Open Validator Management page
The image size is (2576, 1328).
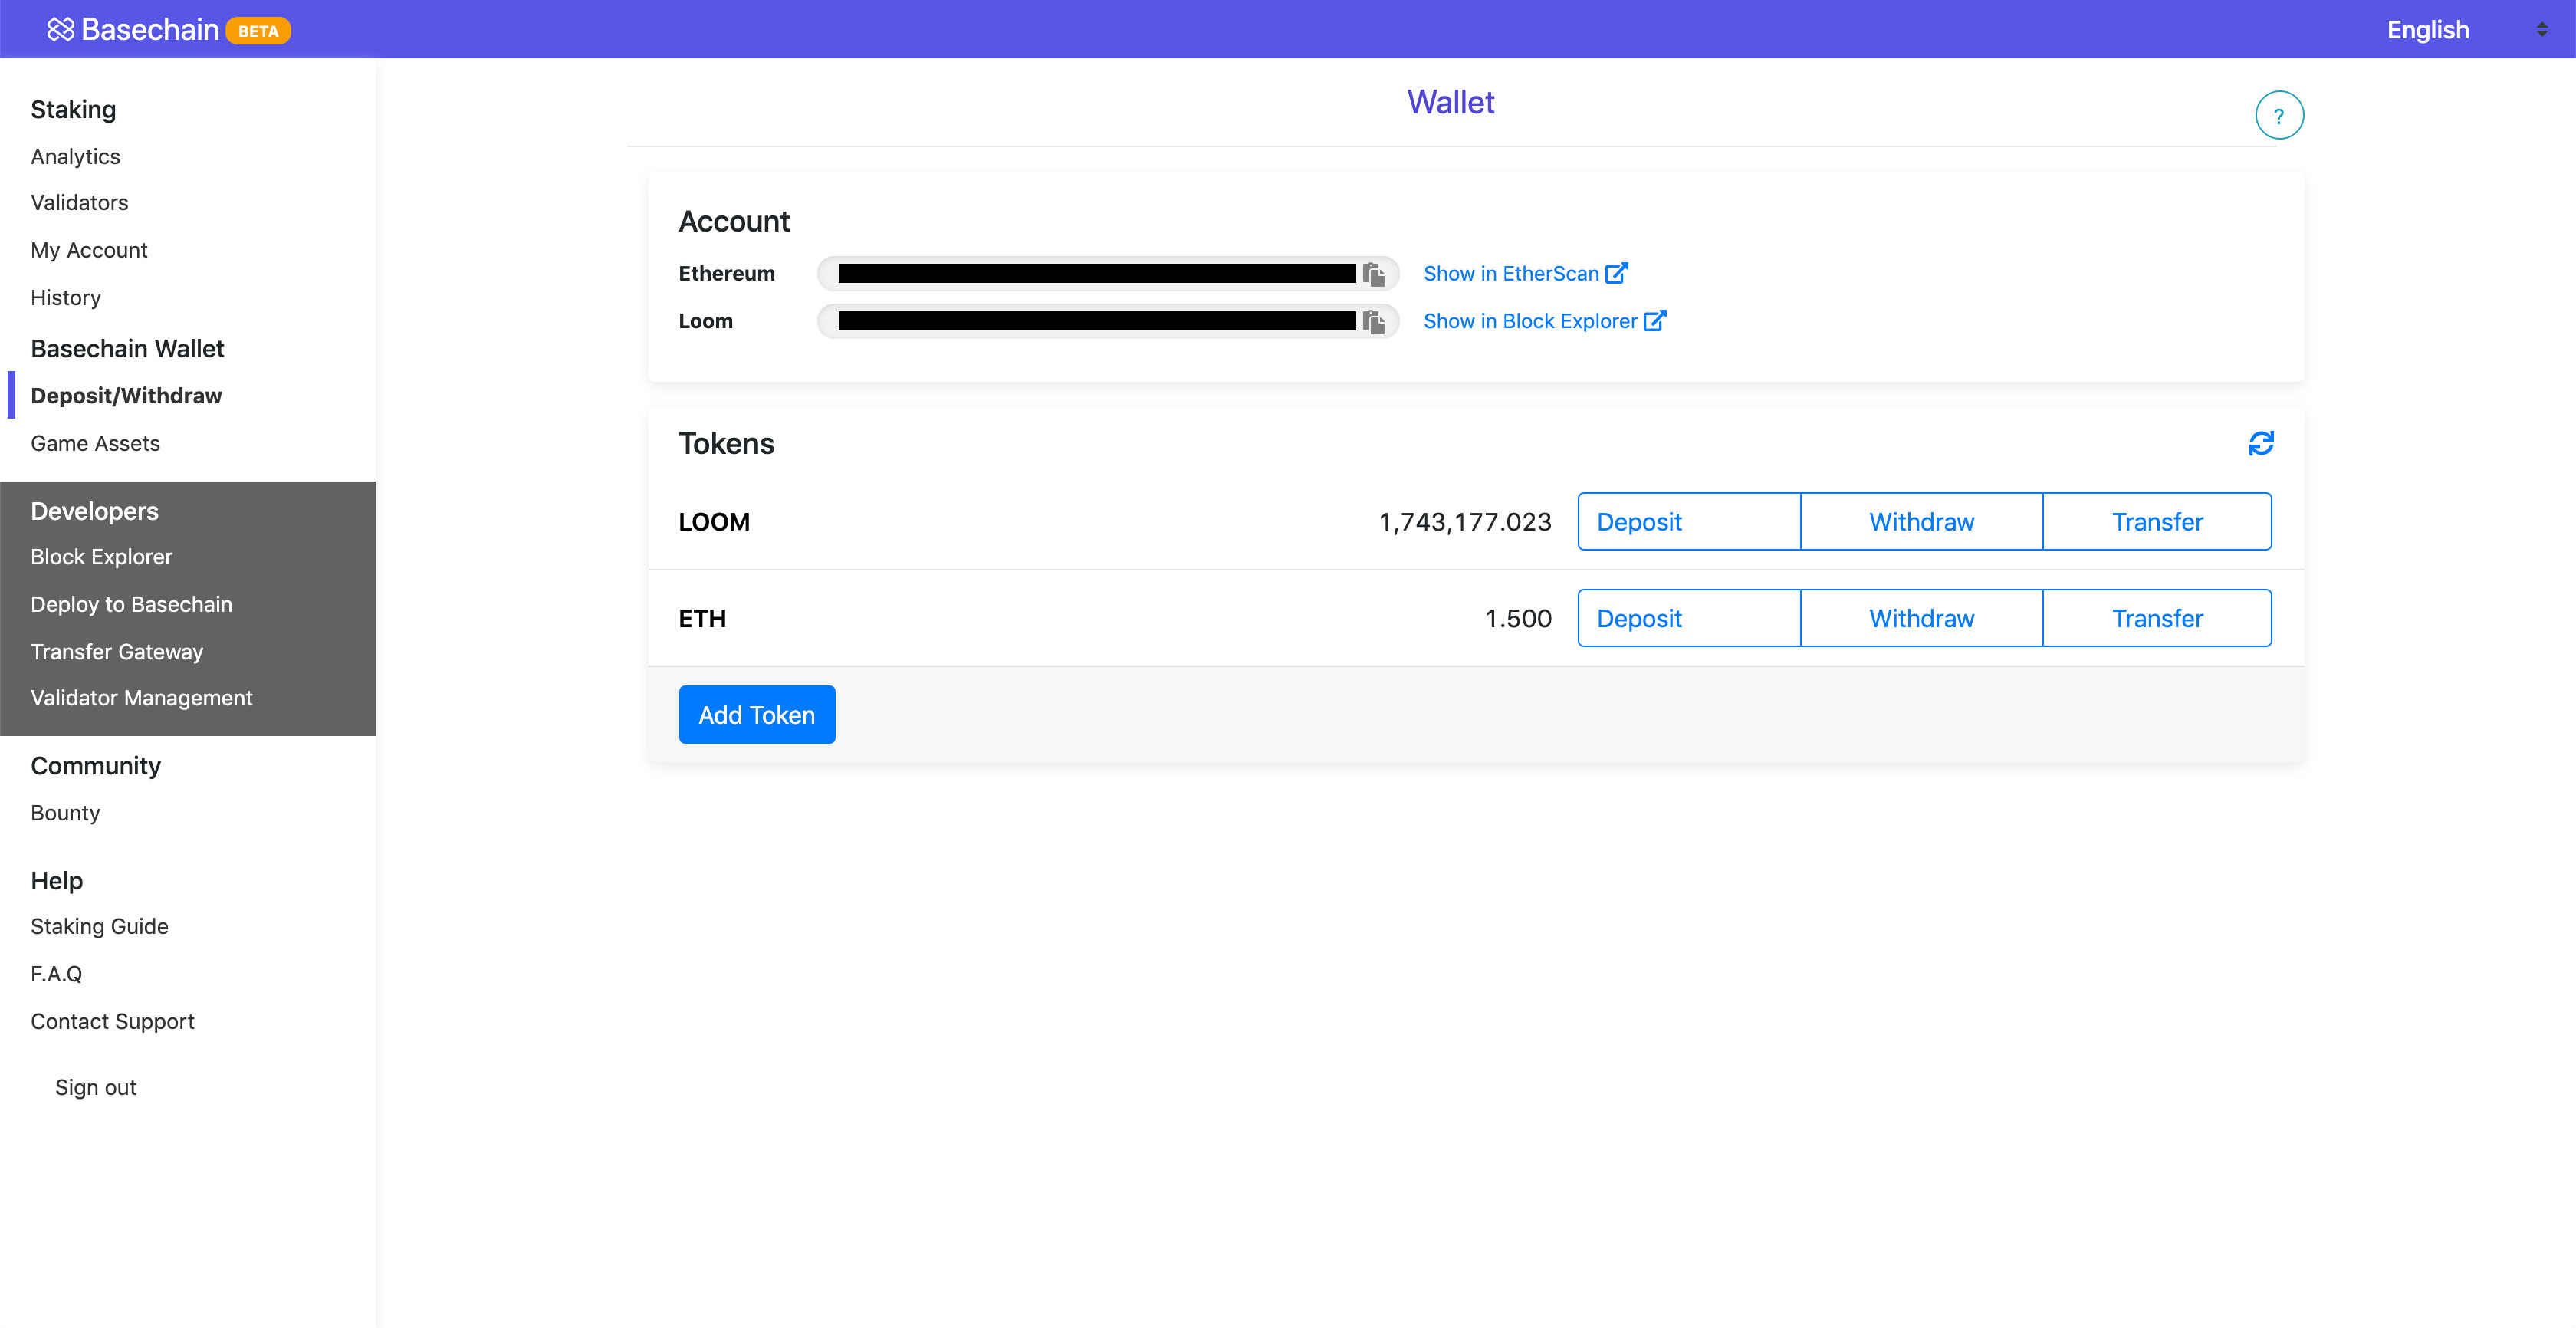pyautogui.click(x=141, y=698)
